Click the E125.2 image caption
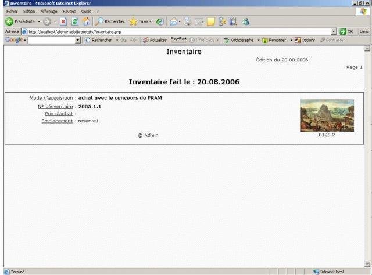 pos(327,135)
